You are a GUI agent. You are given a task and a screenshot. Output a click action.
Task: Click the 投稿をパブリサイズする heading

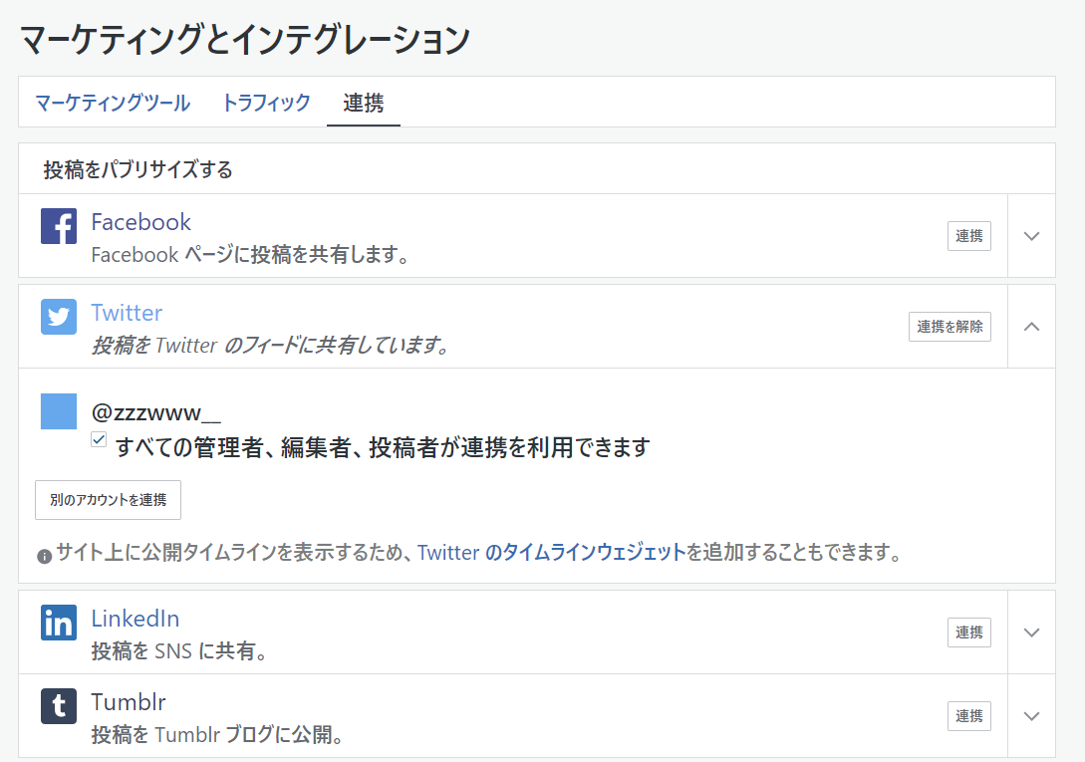tap(137, 169)
